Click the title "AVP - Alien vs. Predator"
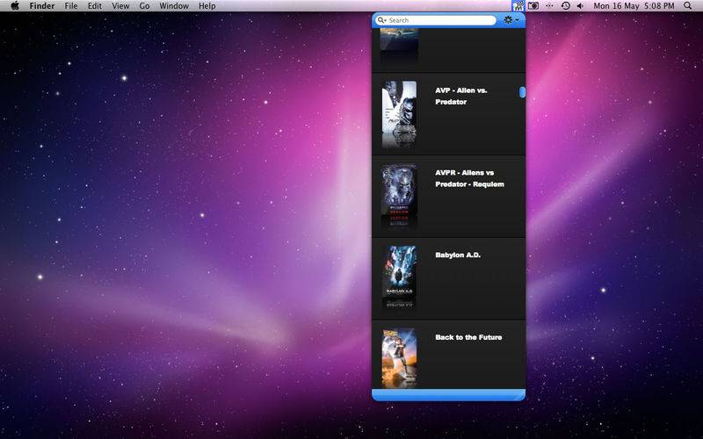The width and height of the screenshot is (703, 439). (460, 96)
